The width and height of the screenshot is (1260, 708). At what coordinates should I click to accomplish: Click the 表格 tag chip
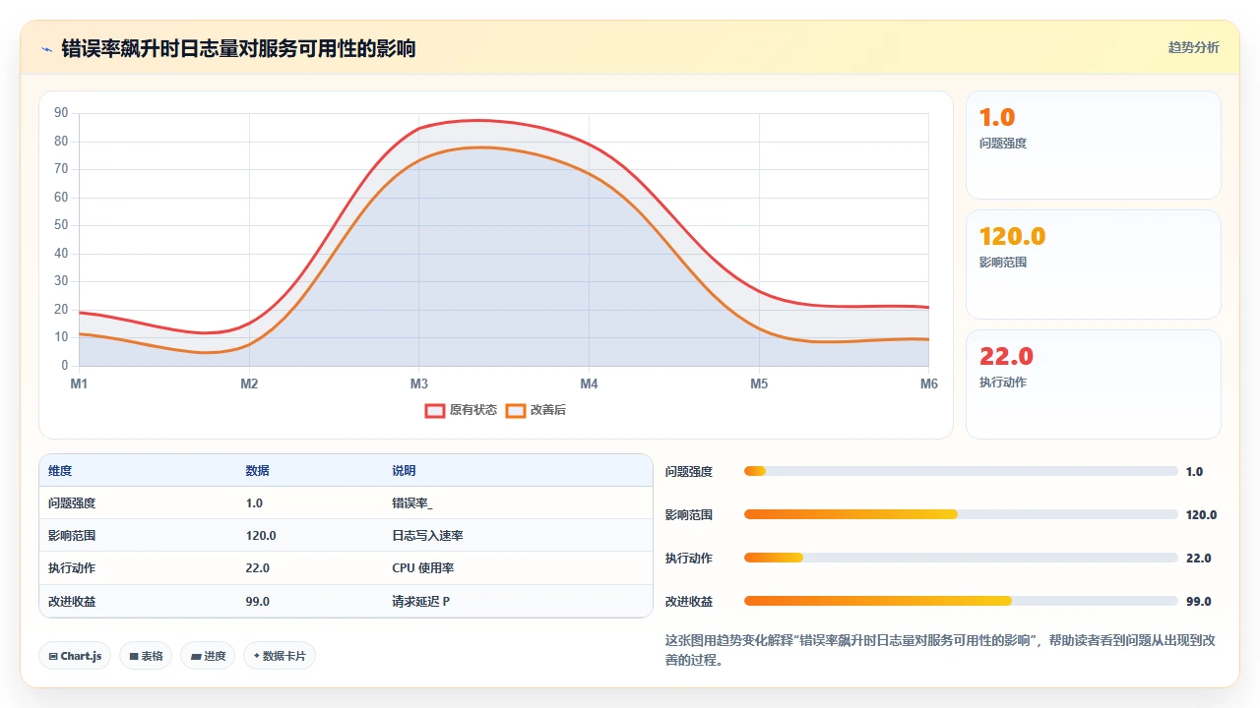tap(146, 656)
